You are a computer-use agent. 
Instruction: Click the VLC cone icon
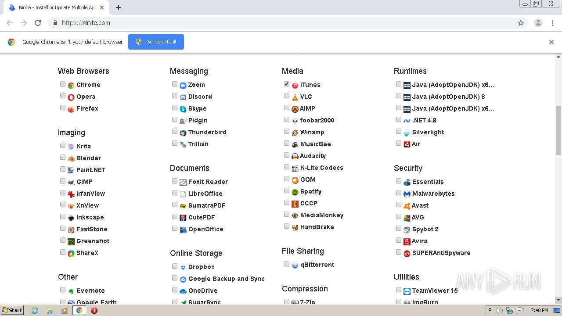[295, 97]
